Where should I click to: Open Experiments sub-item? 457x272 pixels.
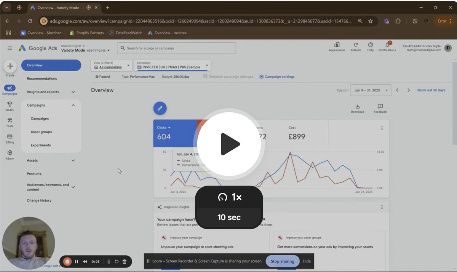coord(41,145)
